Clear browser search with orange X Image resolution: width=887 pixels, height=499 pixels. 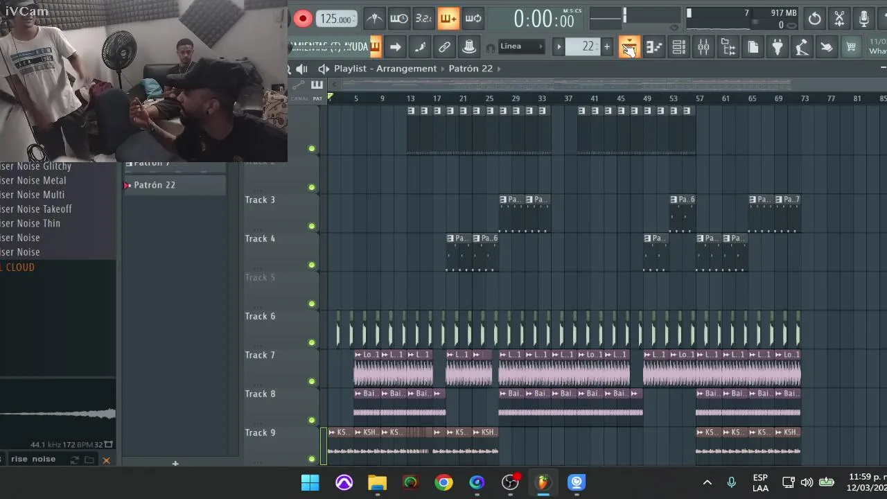[106, 459]
